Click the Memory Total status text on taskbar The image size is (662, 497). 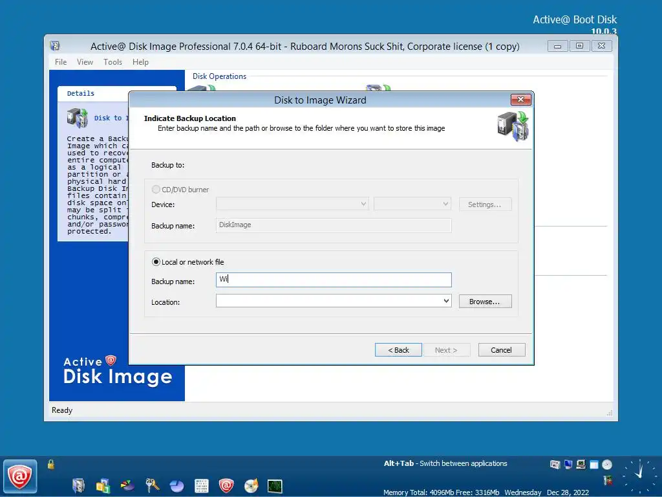441,492
